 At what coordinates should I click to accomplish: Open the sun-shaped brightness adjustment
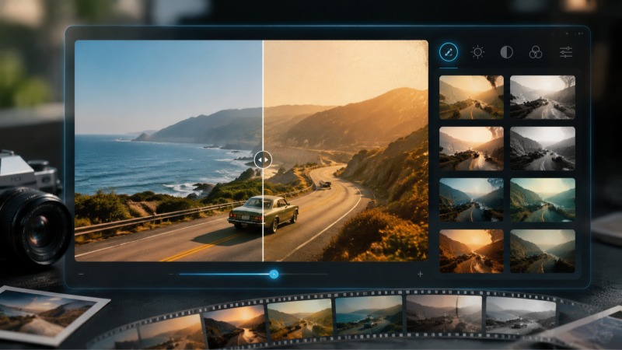click(x=477, y=52)
